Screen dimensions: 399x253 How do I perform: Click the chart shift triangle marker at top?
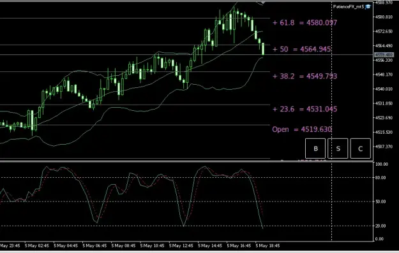tap(263, 3)
